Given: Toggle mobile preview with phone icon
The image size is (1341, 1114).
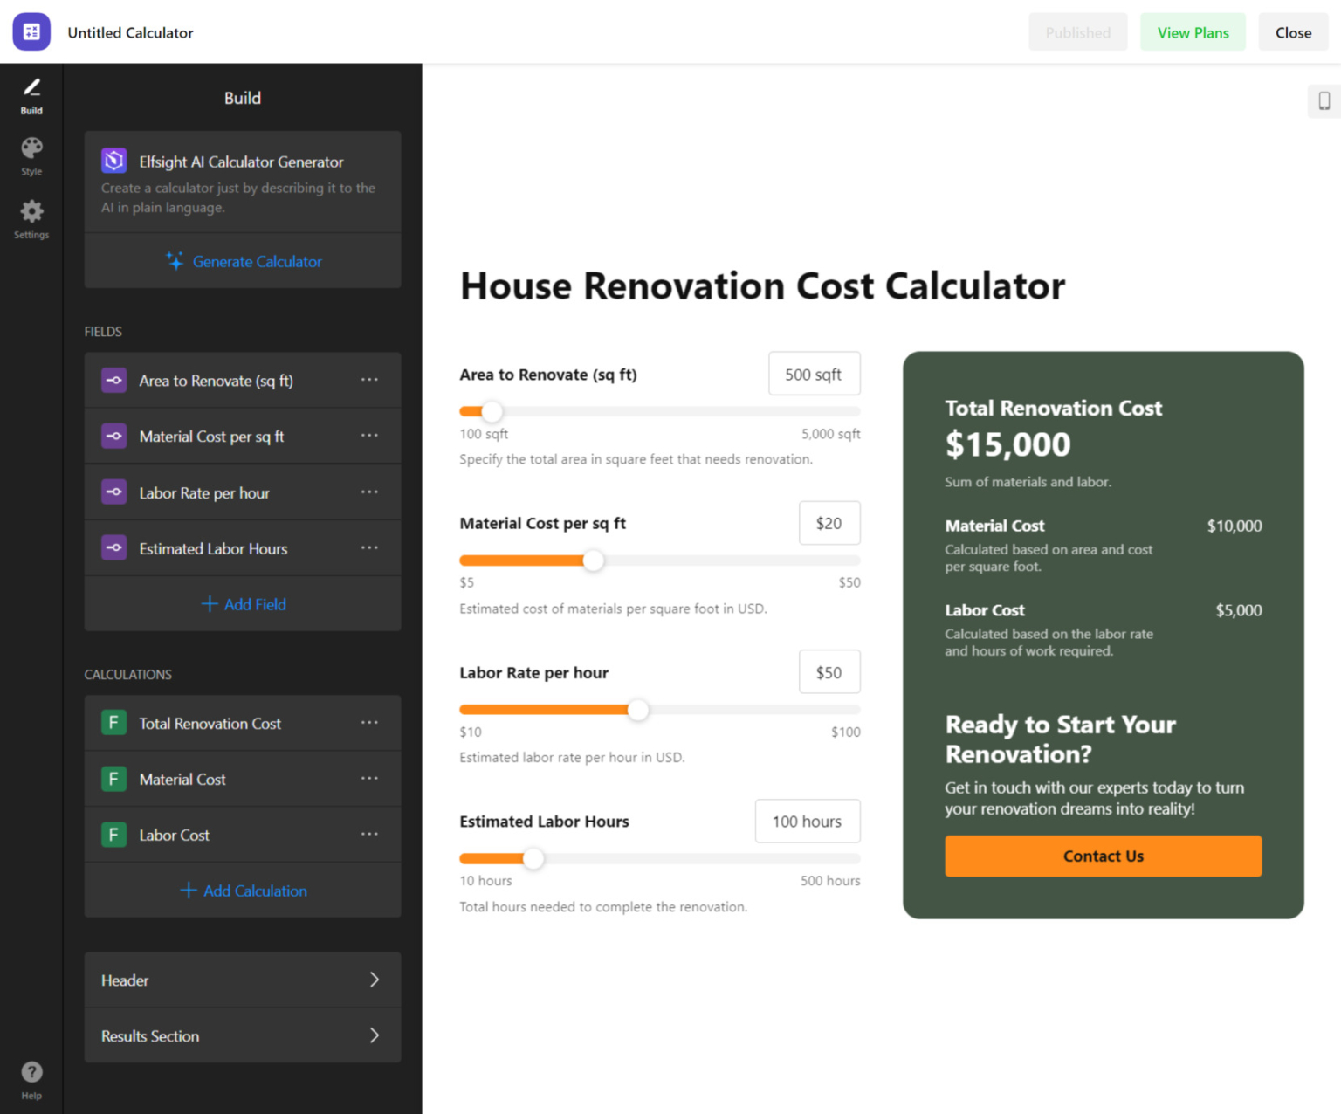Looking at the screenshot, I should 1324,100.
